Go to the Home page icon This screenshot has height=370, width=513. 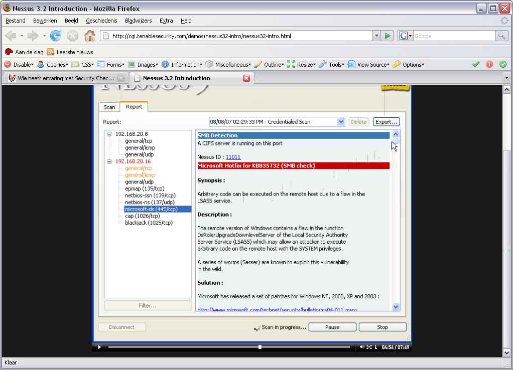(90, 36)
